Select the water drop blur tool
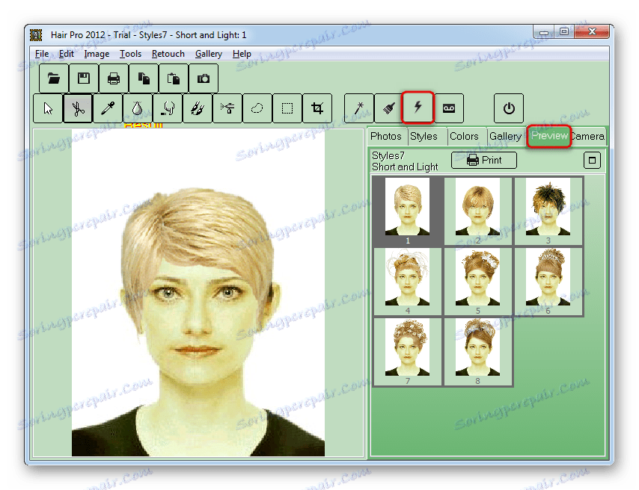This screenshot has height=490, width=639. 138,108
